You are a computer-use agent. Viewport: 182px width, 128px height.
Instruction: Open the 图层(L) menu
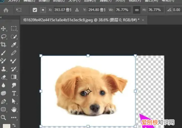point(59,1)
